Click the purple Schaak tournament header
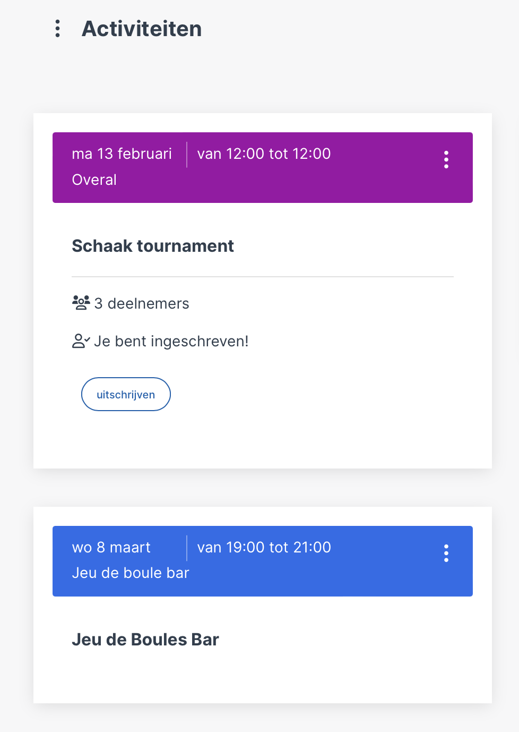The width and height of the screenshot is (519, 732). click(x=263, y=167)
